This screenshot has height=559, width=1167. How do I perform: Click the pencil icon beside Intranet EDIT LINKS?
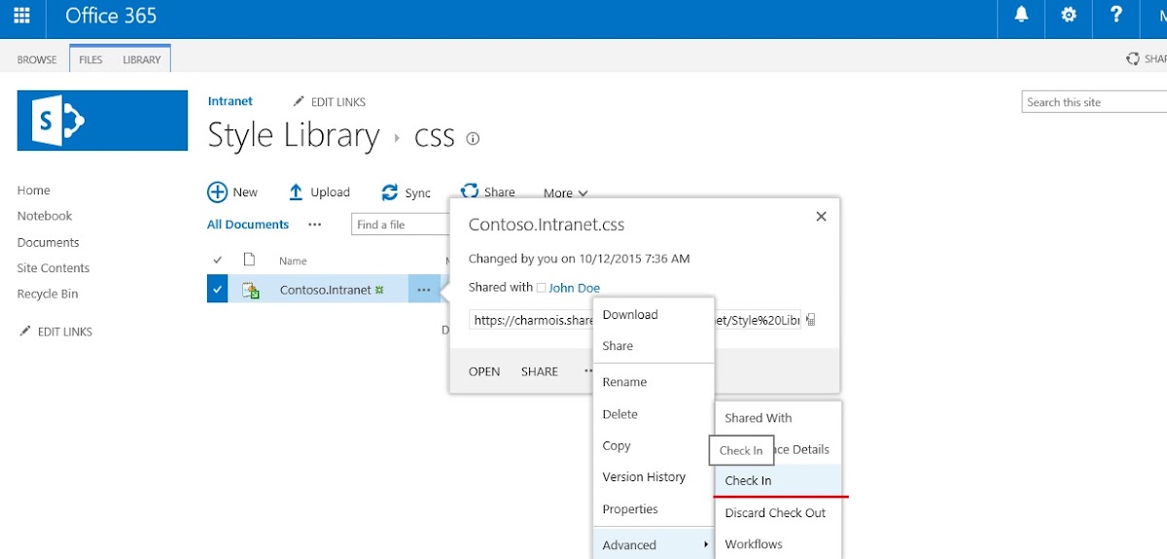(x=299, y=101)
